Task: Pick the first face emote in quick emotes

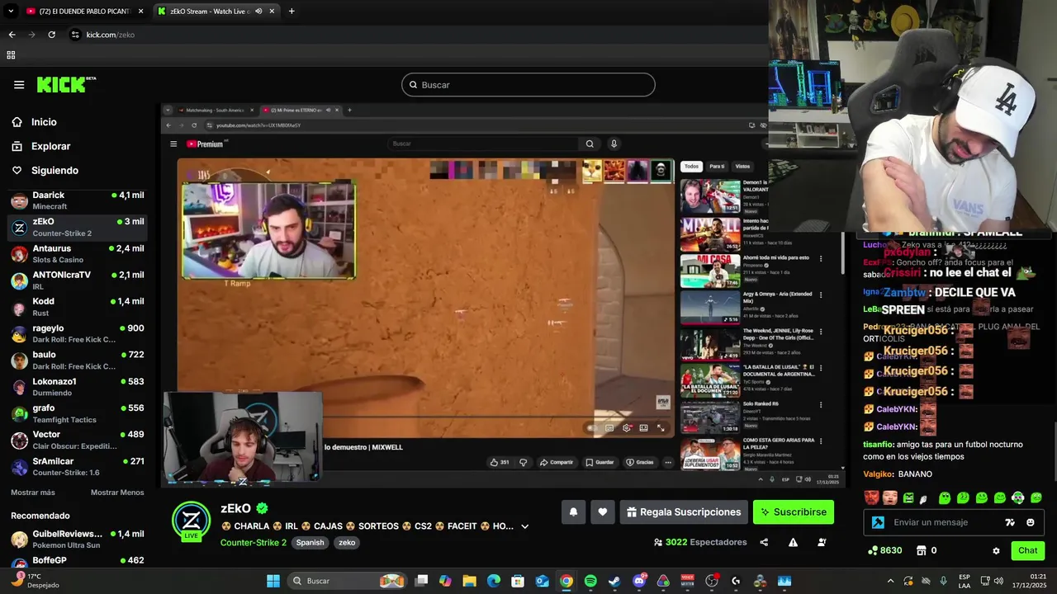Action: click(x=871, y=497)
